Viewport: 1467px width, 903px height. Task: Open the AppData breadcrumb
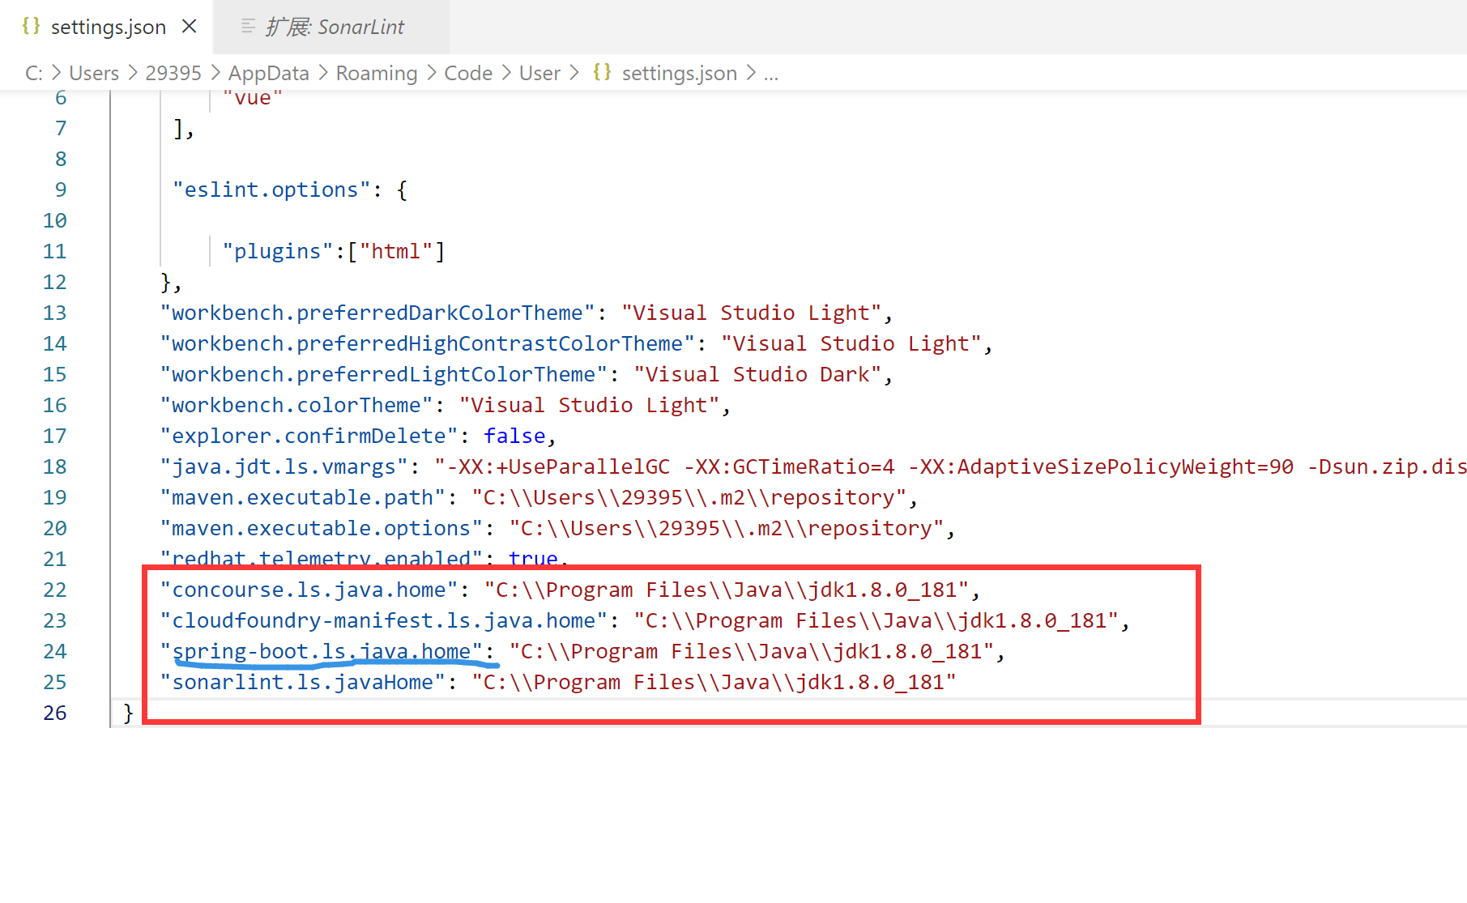click(x=269, y=73)
